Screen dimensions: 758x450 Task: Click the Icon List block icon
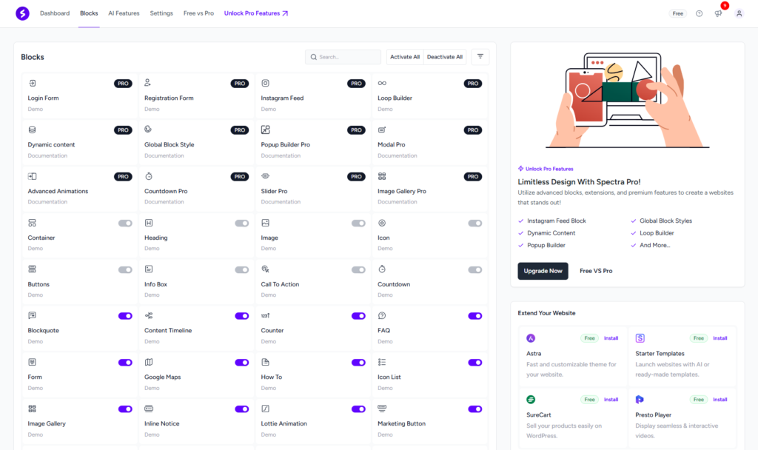pyautogui.click(x=382, y=362)
